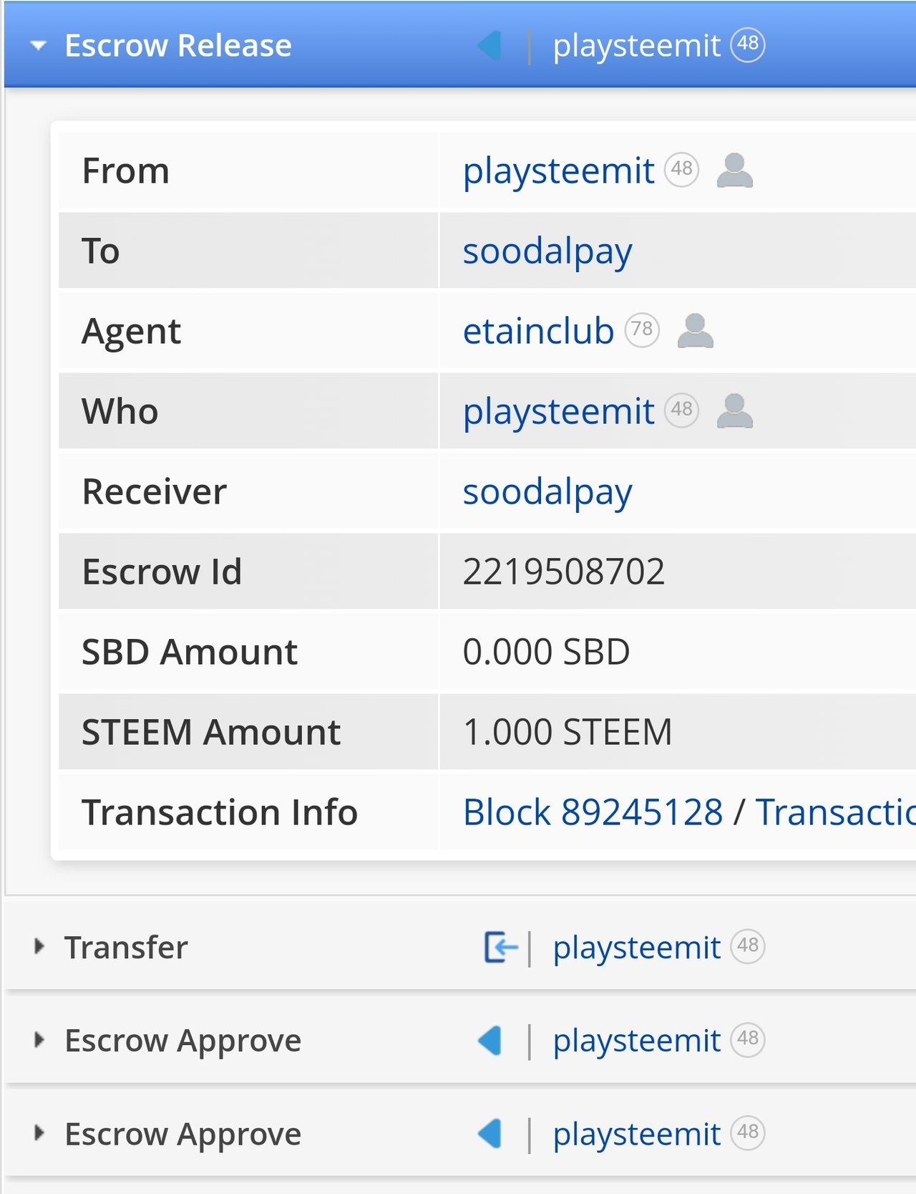The image size is (916, 1194).
Task: Click the incoming transfer icon in Transfer row
Action: (x=501, y=947)
